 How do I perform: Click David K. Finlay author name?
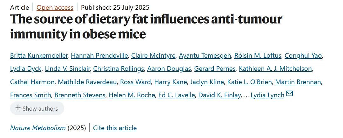click(x=219, y=95)
